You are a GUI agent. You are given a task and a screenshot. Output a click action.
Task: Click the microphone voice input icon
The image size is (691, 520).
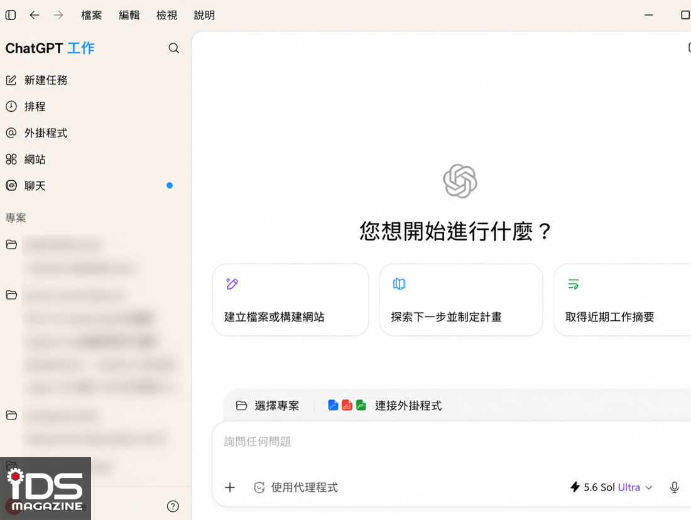pyautogui.click(x=674, y=487)
